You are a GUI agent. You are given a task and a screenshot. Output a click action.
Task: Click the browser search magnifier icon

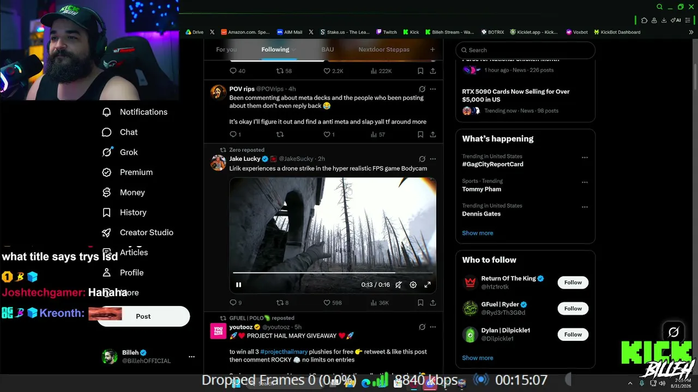[660, 7]
